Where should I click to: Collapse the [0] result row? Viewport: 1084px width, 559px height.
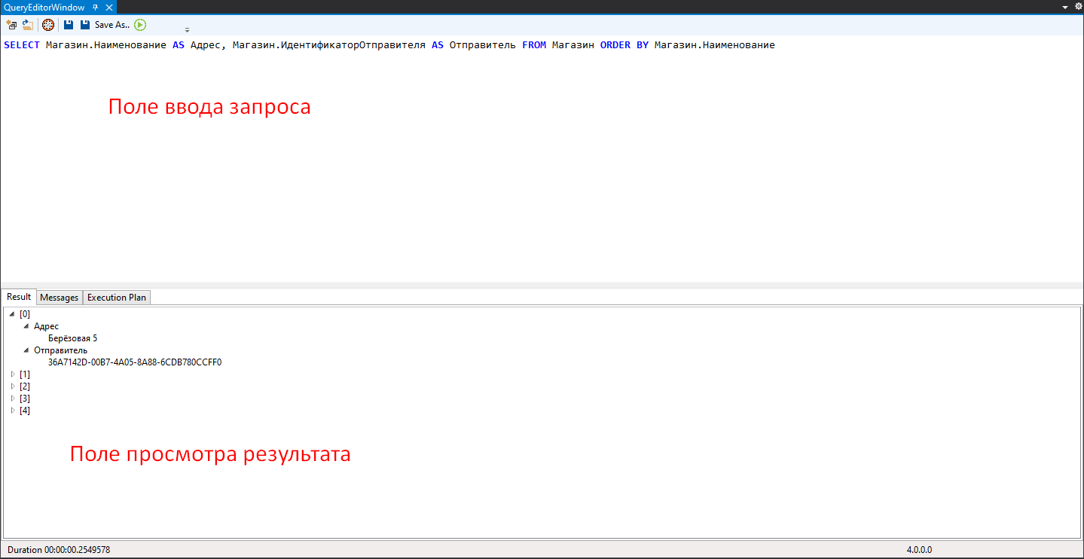[12, 314]
